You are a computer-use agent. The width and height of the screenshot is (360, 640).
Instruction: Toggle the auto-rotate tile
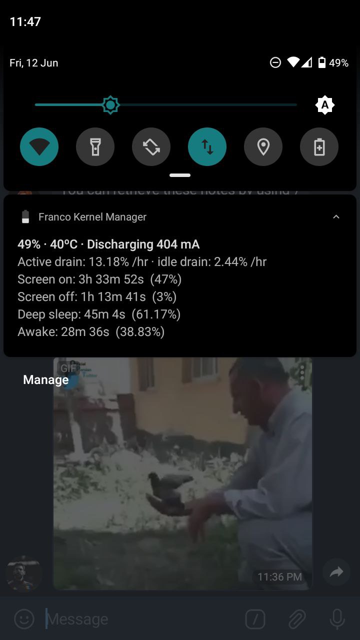[x=151, y=147]
